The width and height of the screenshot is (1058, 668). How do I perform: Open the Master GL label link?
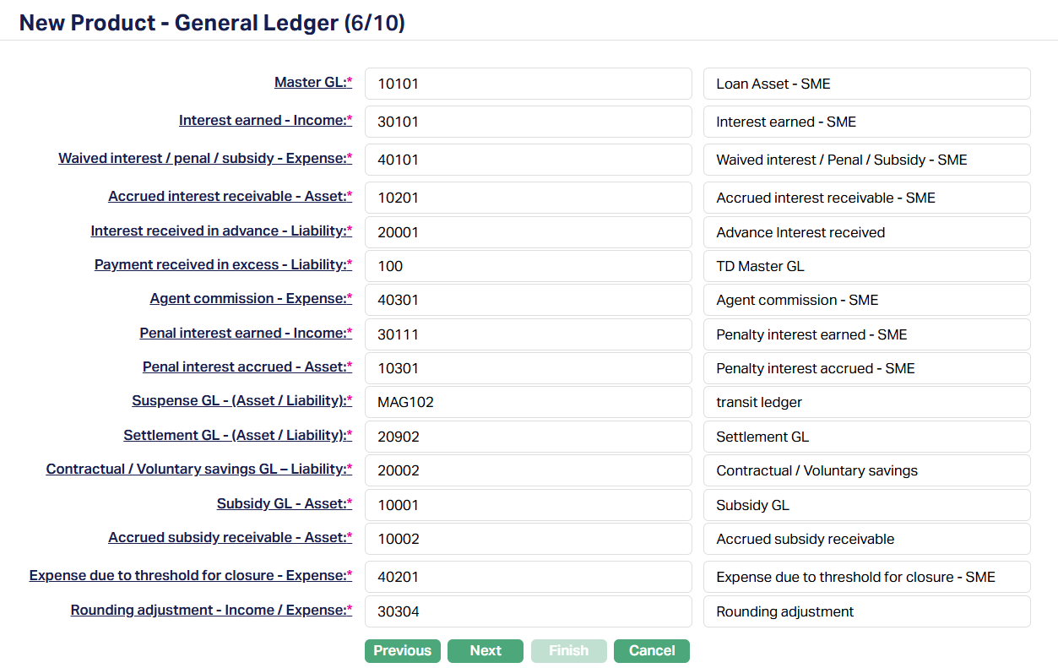tap(310, 83)
